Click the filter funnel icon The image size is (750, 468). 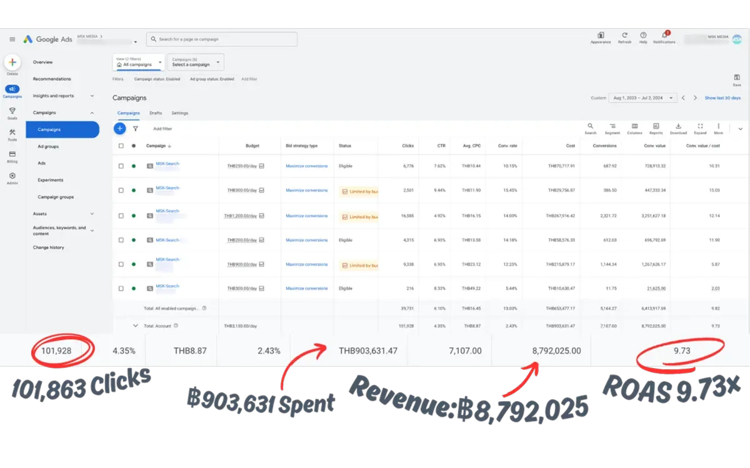coord(136,129)
